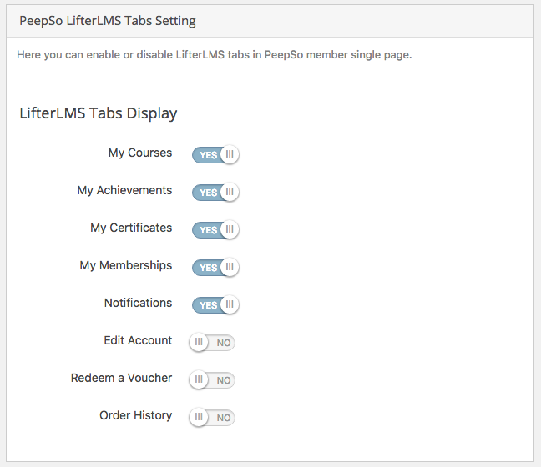Click the PeepSo LifterLMS Tabs Setting header
541x467 pixels.
pos(108,21)
